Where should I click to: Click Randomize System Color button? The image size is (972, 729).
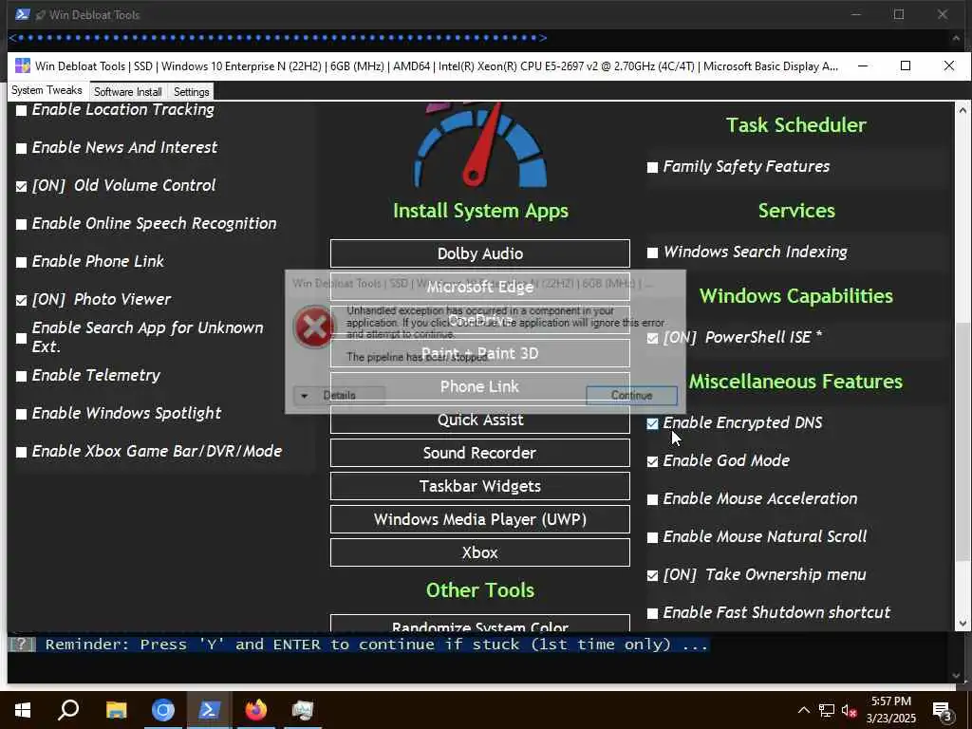click(x=479, y=624)
